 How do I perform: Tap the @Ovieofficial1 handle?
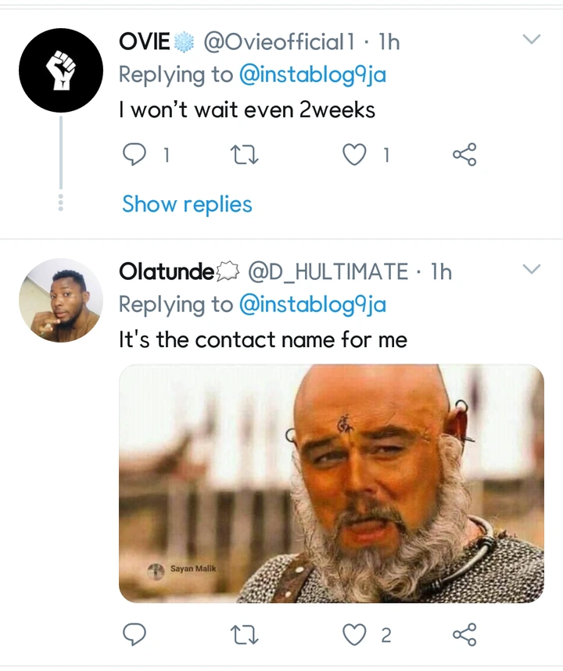coord(285,41)
